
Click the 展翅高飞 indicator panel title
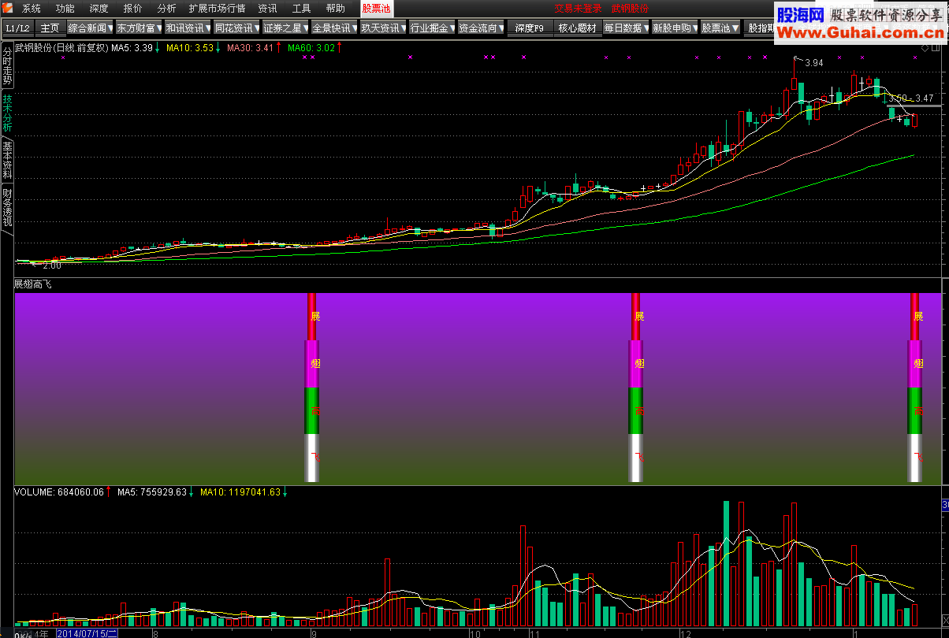click(33, 284)
